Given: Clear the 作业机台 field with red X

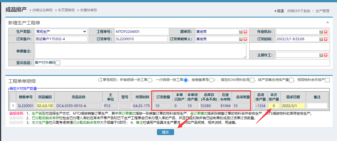Looking at the screenshot, I should (x=325, y=31).
